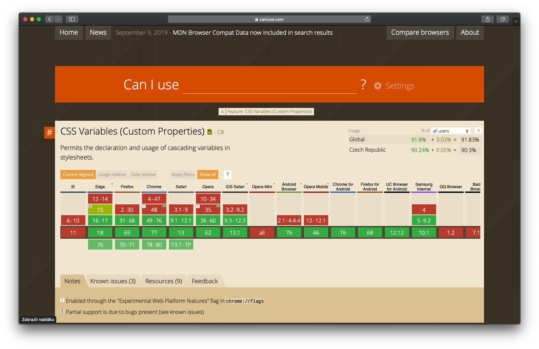The width and height of the screenshot is (539, 349).
Task: Click the Samsung Internet column header
Action: tap(424, 187)
